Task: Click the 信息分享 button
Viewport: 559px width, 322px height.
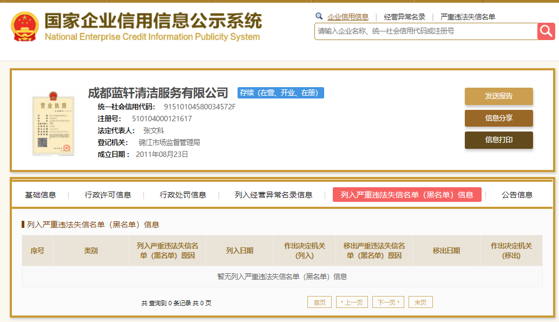Action: coord(499,118)
